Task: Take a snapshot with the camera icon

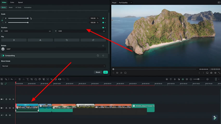Action: tap(211, 73)
